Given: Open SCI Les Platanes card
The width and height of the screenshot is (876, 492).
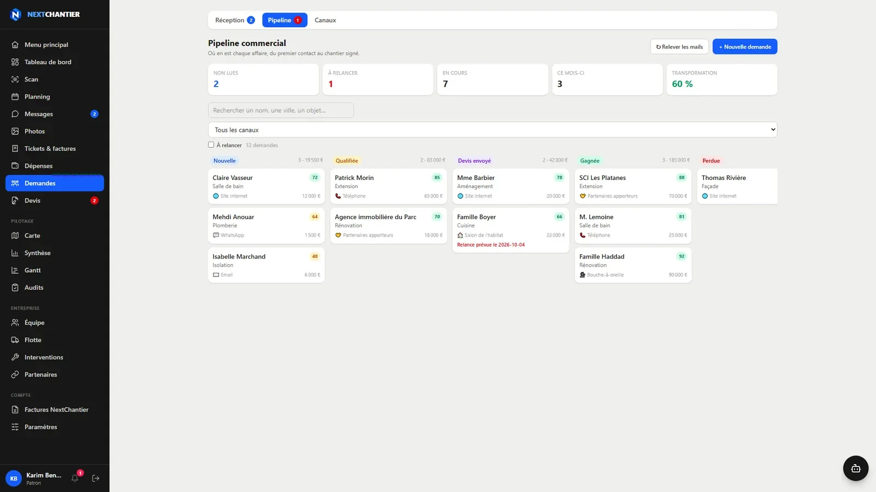Looking at the screenshot, I should click(x=633, y=186).
